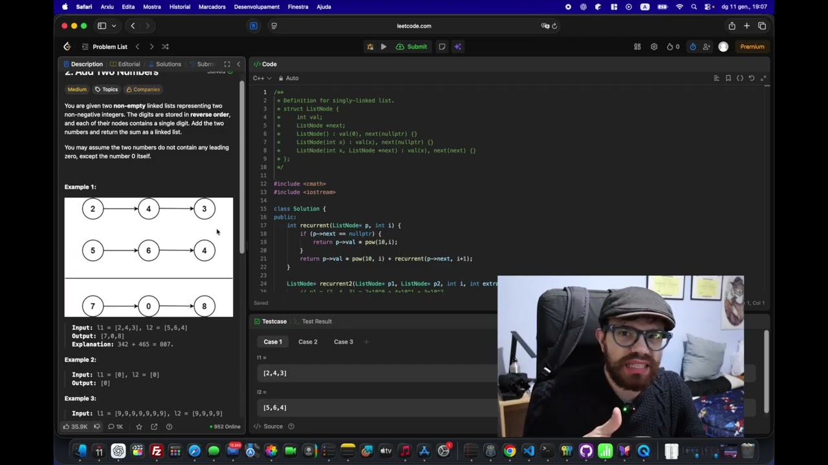Invite a collaborator with person-plus icon
828x465 pixels.
(706, 46)
